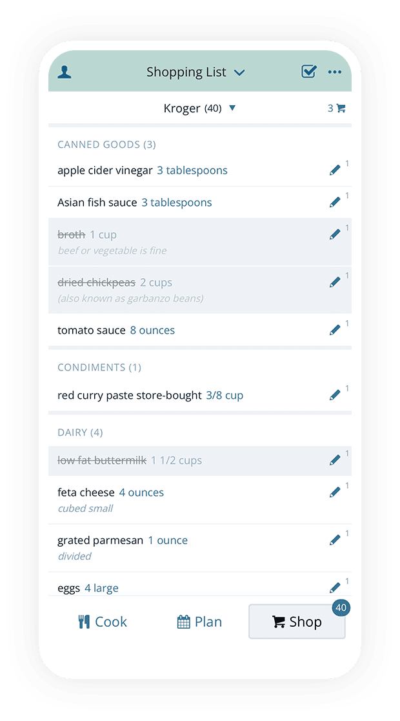The image size is (400, 721).
Task: Uncheck the crossed-out broth item
Action: tap(71, 234)
